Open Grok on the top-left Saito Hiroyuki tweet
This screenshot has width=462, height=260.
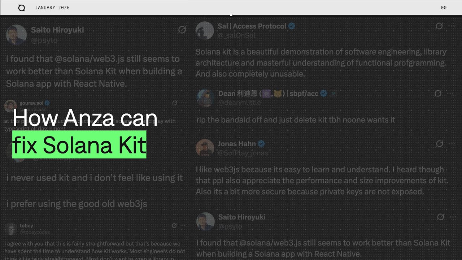click(182, 30)
